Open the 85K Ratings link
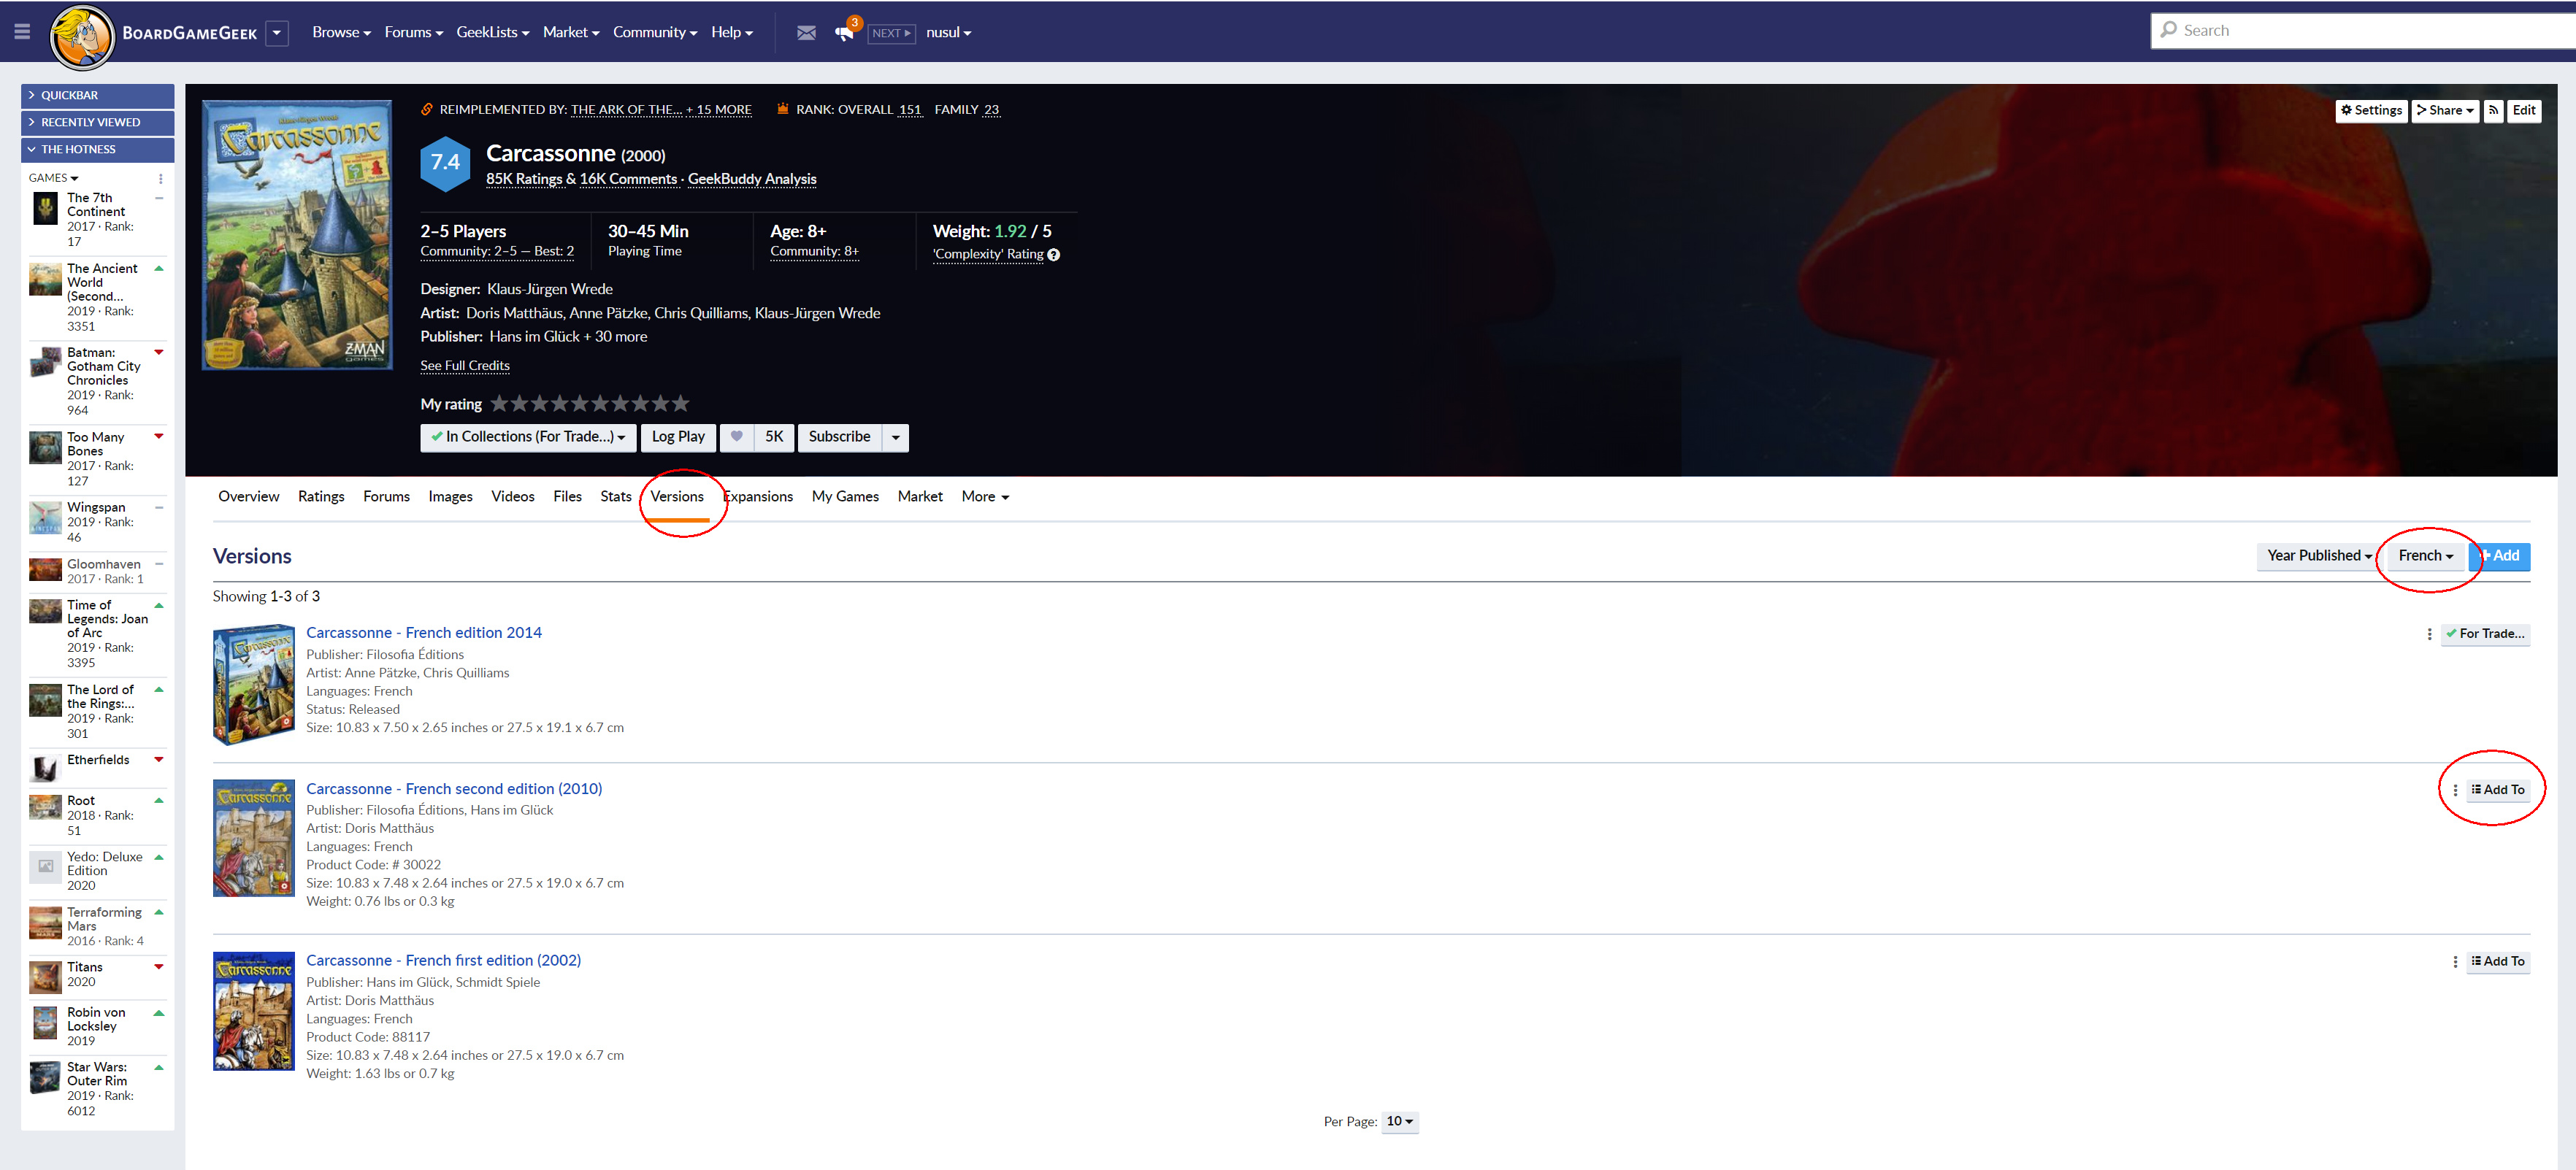This screenshot has width=2576, height=1170. 524,179
